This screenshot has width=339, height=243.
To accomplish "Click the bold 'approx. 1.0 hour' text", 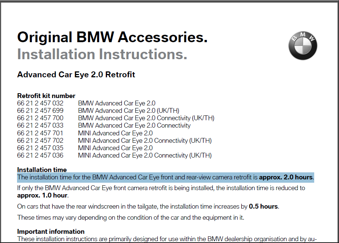I will tap(43, 196).
